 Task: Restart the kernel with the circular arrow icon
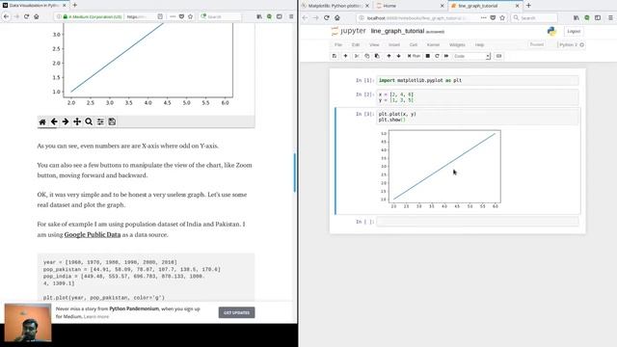click(437, 56)
